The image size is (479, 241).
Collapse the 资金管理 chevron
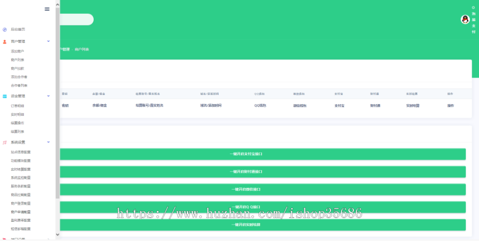click(x=48, y=96)
